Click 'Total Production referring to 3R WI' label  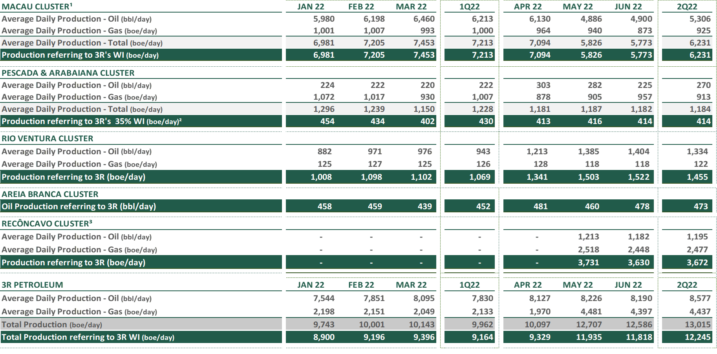click(x=88, y=337)
